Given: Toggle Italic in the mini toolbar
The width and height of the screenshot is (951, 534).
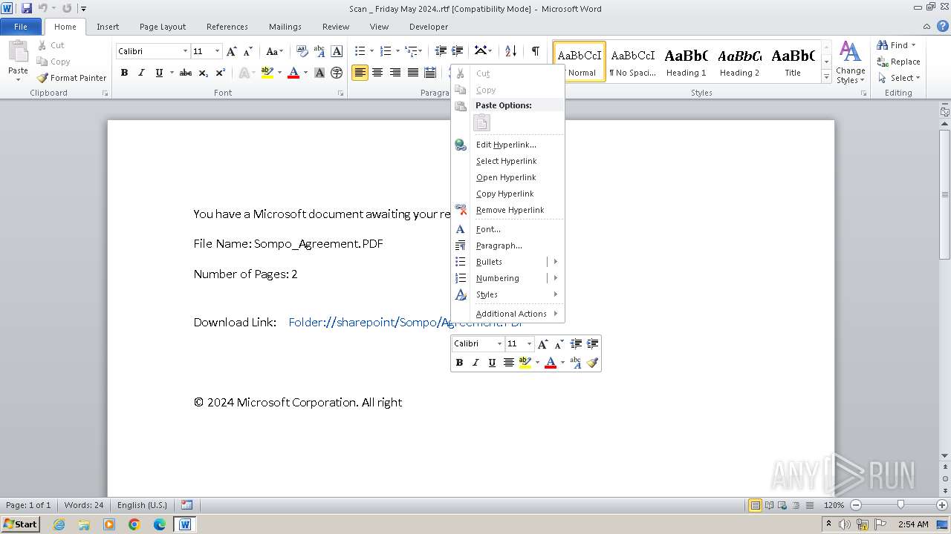Looking at the screenshot, I should (475, 363).
